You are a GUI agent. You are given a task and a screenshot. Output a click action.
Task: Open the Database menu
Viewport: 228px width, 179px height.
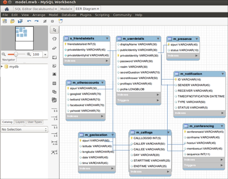coord(69,15)
